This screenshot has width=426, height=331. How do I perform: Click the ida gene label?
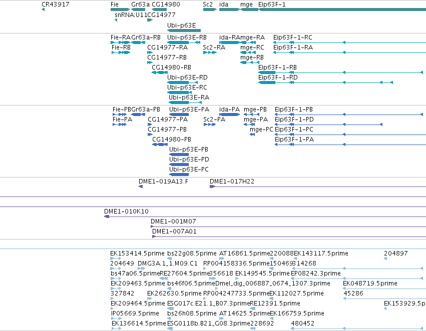click(224, 4)
